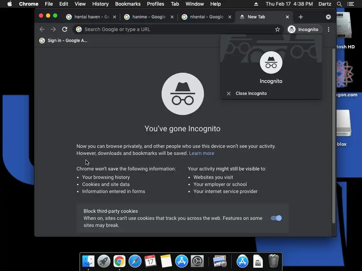The width and height of the screenshot is (362, 271).
Task: Click the Learn more link
Action: pos(202,153)
